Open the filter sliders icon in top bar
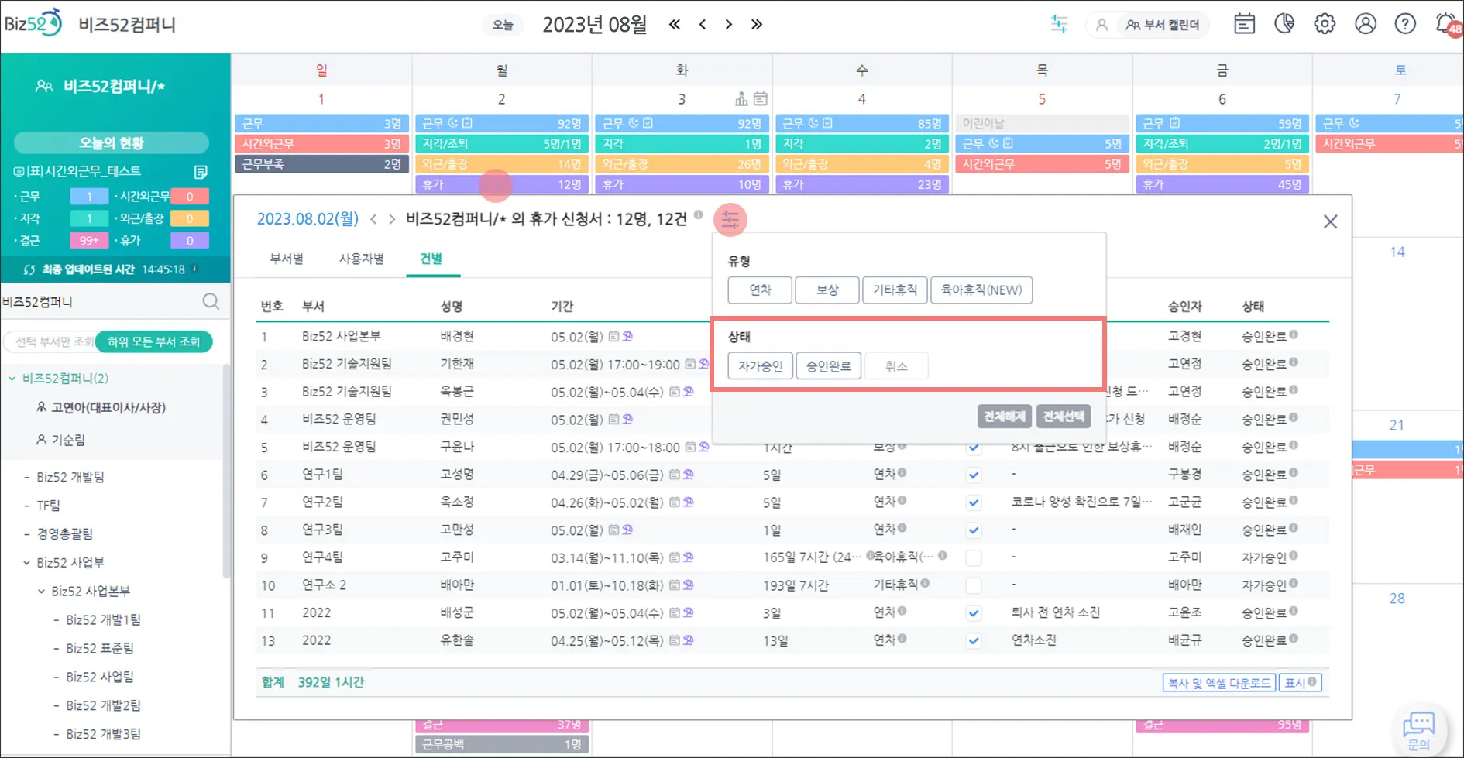Viewport: 1464px width, 758px height. [x=1059, y=25]
